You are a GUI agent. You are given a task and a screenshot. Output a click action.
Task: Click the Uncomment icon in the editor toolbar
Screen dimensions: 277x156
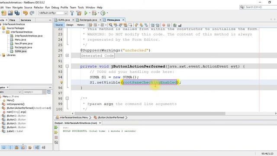pyautogui.click(x=180, y=25)
